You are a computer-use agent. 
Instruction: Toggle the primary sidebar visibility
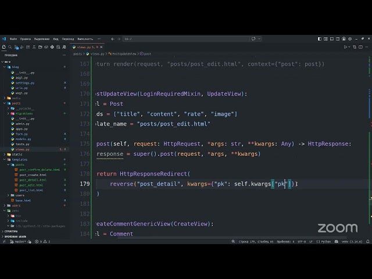[x=320, y=39]
